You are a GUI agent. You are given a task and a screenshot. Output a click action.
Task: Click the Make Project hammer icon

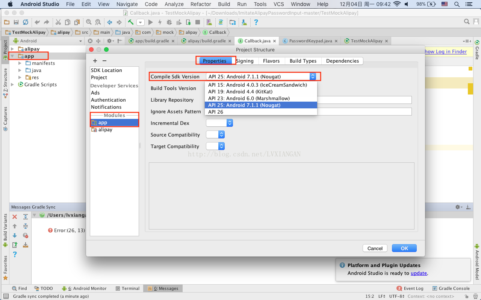click(x=131, y=22)
